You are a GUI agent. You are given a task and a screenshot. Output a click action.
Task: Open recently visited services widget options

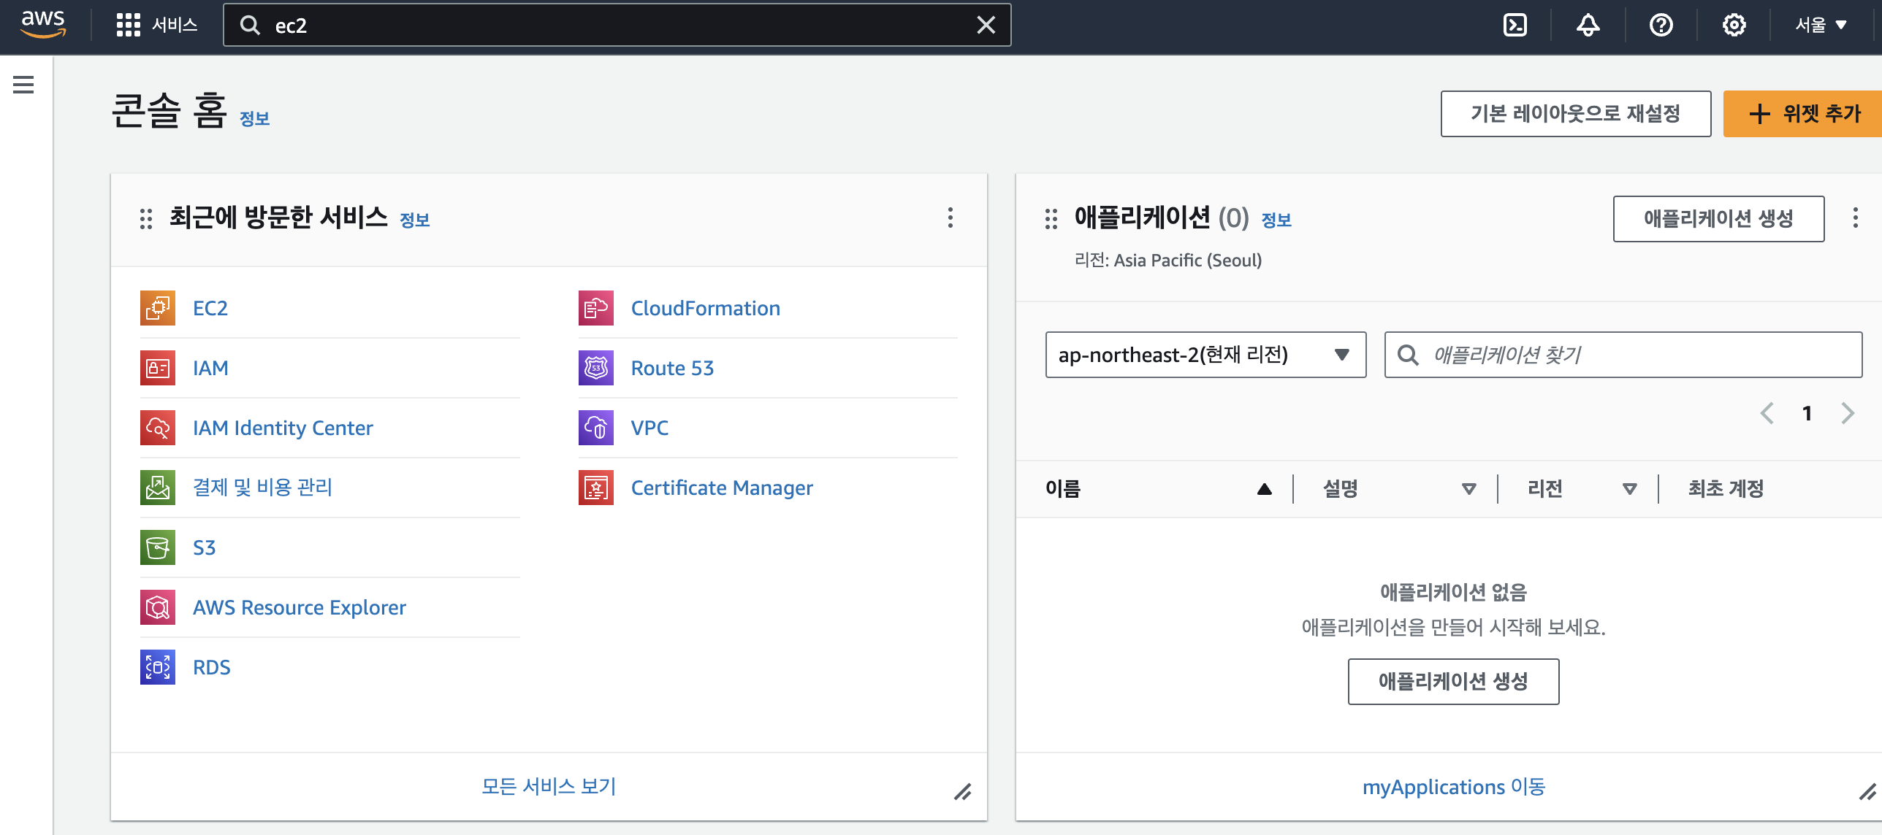(x=950, y=218)
